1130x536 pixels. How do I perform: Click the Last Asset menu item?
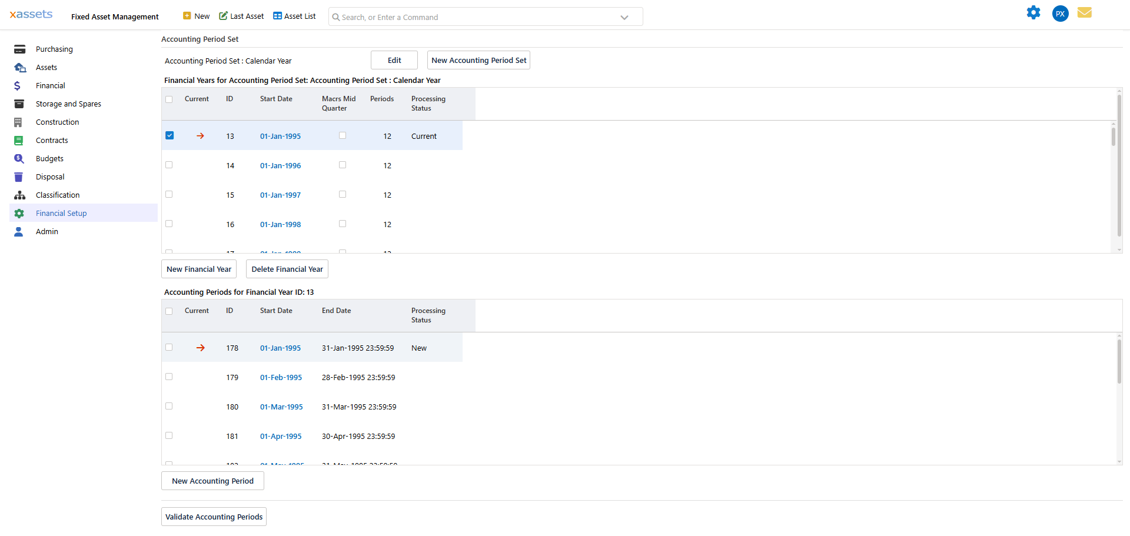click(241, 16)
